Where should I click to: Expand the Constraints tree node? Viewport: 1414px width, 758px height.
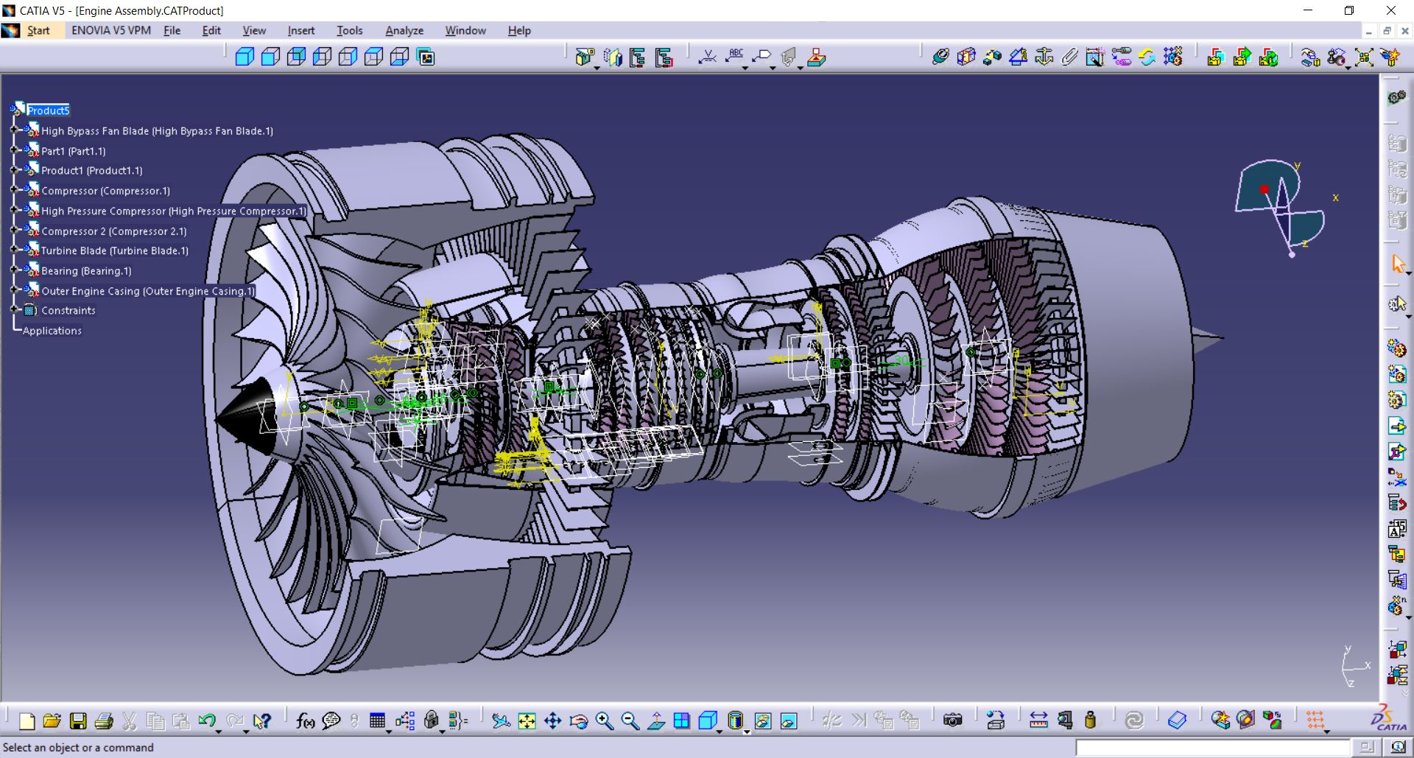[x=14, y=310]
